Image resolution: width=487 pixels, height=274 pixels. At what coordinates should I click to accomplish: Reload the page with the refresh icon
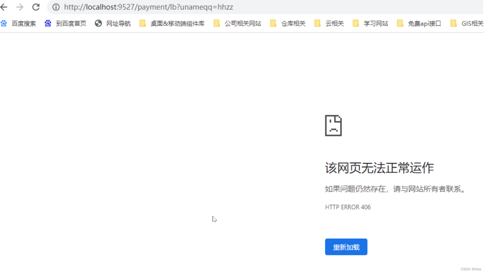[x=36, y=7]
